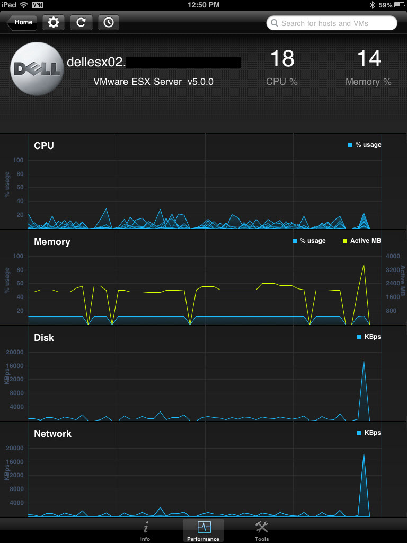Tap the search hosts and VMs field

332,23
